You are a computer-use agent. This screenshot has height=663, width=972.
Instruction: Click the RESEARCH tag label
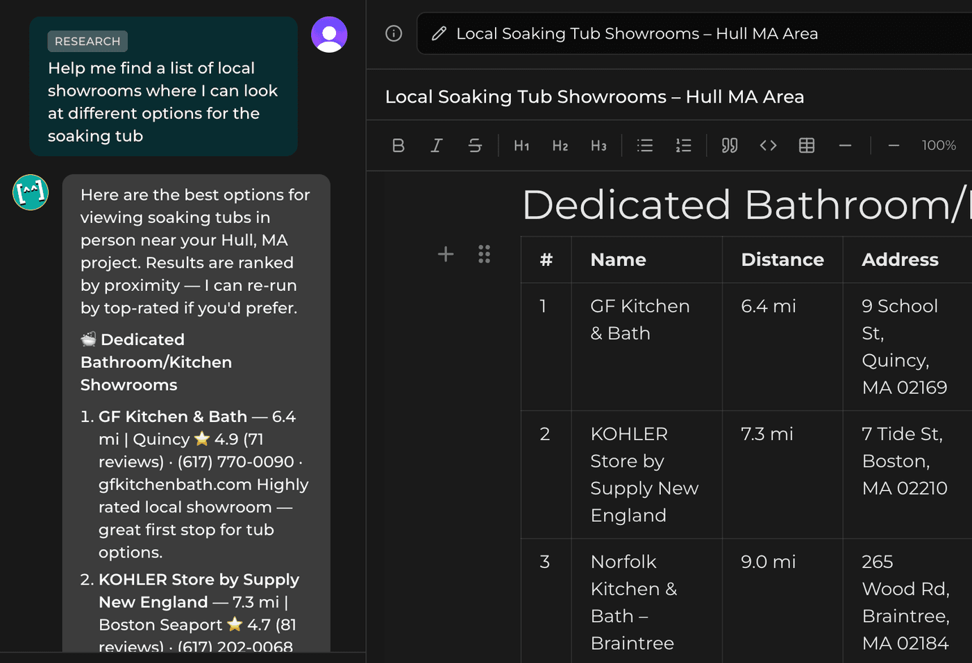[x=87, y=41]
